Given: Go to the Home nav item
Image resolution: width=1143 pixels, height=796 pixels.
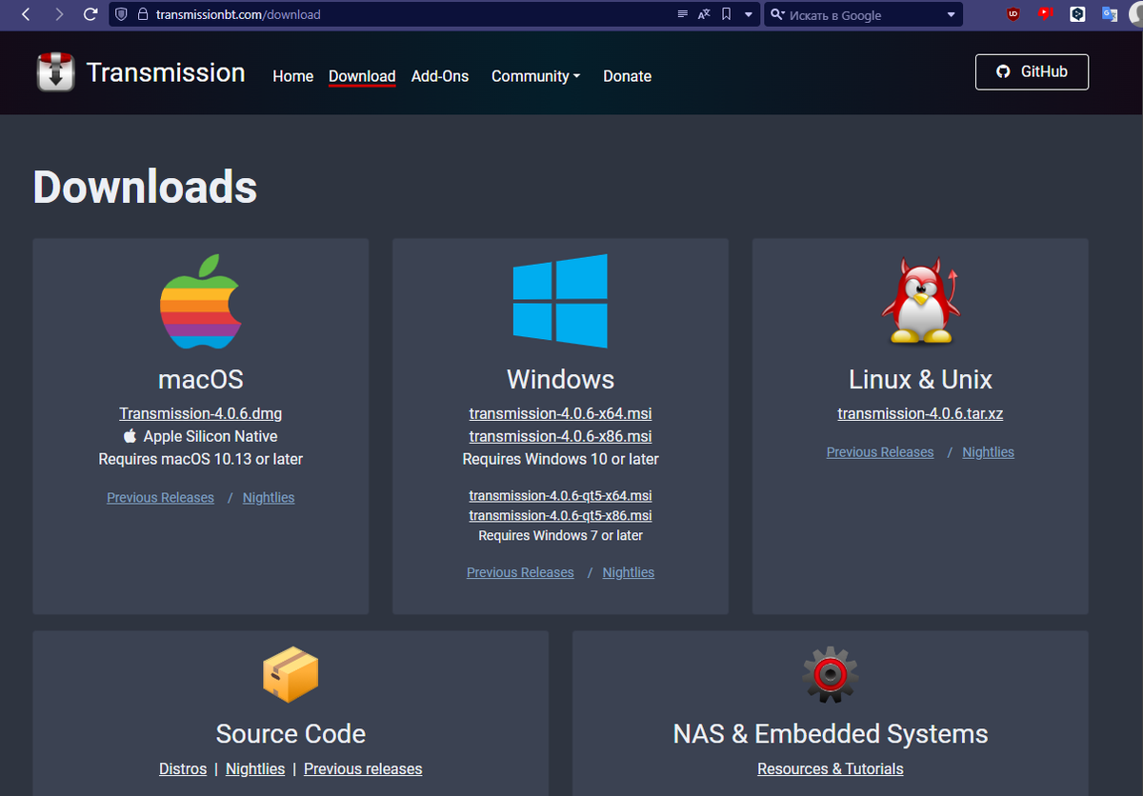Looking at the screenshot, I should 292,76.
